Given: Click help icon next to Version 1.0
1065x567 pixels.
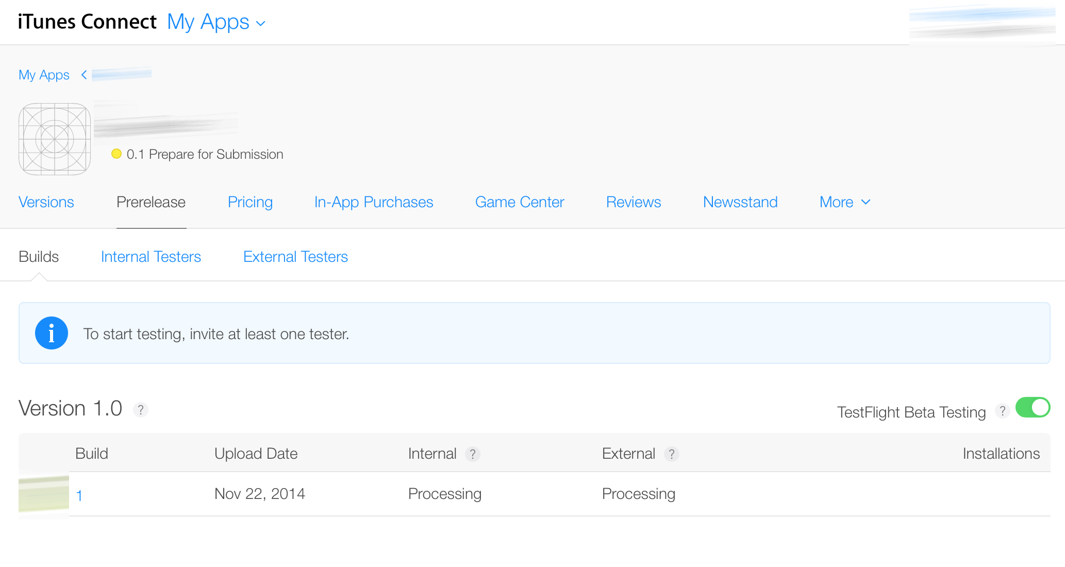Looking at the screenshot, I should (140, 410).
